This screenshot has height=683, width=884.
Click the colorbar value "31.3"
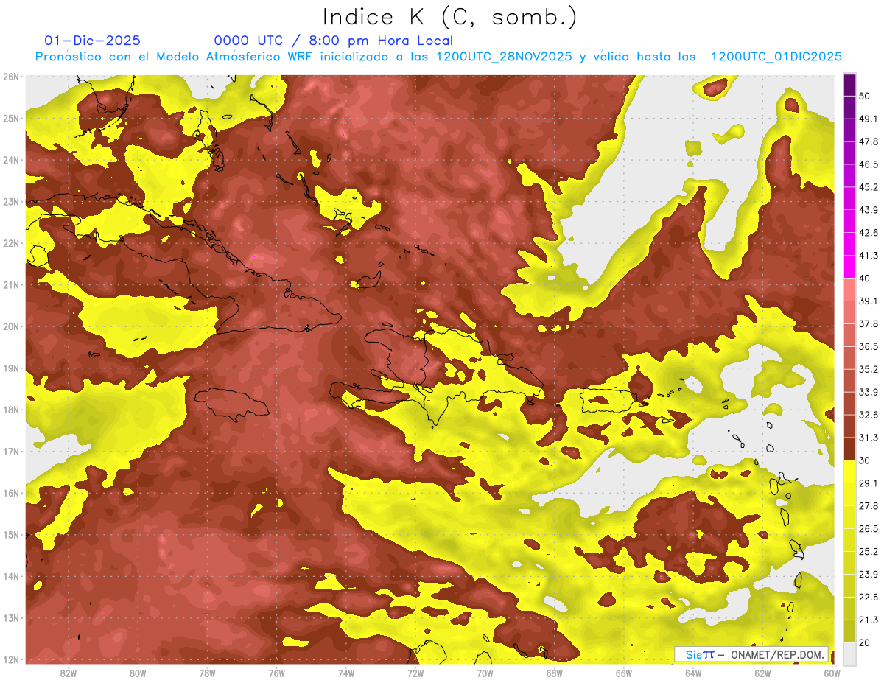(x=869, y=438)
